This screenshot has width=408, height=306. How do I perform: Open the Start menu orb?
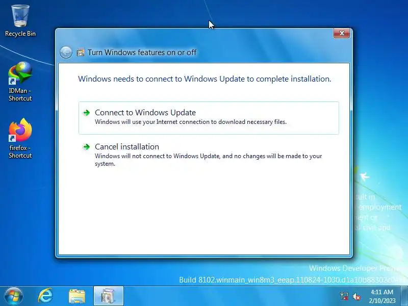coord(13,296)
